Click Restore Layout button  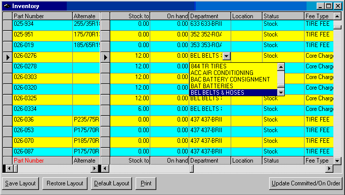tap(65, 183)
